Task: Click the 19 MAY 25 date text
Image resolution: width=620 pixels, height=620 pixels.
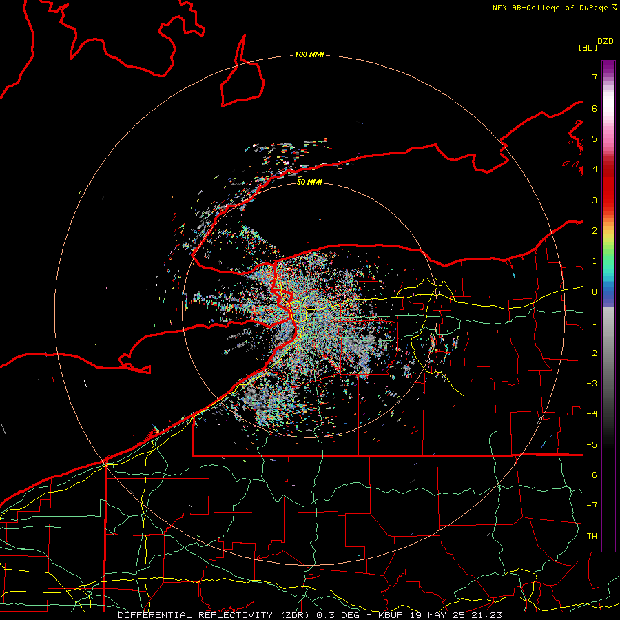Action: coord(437,615)
